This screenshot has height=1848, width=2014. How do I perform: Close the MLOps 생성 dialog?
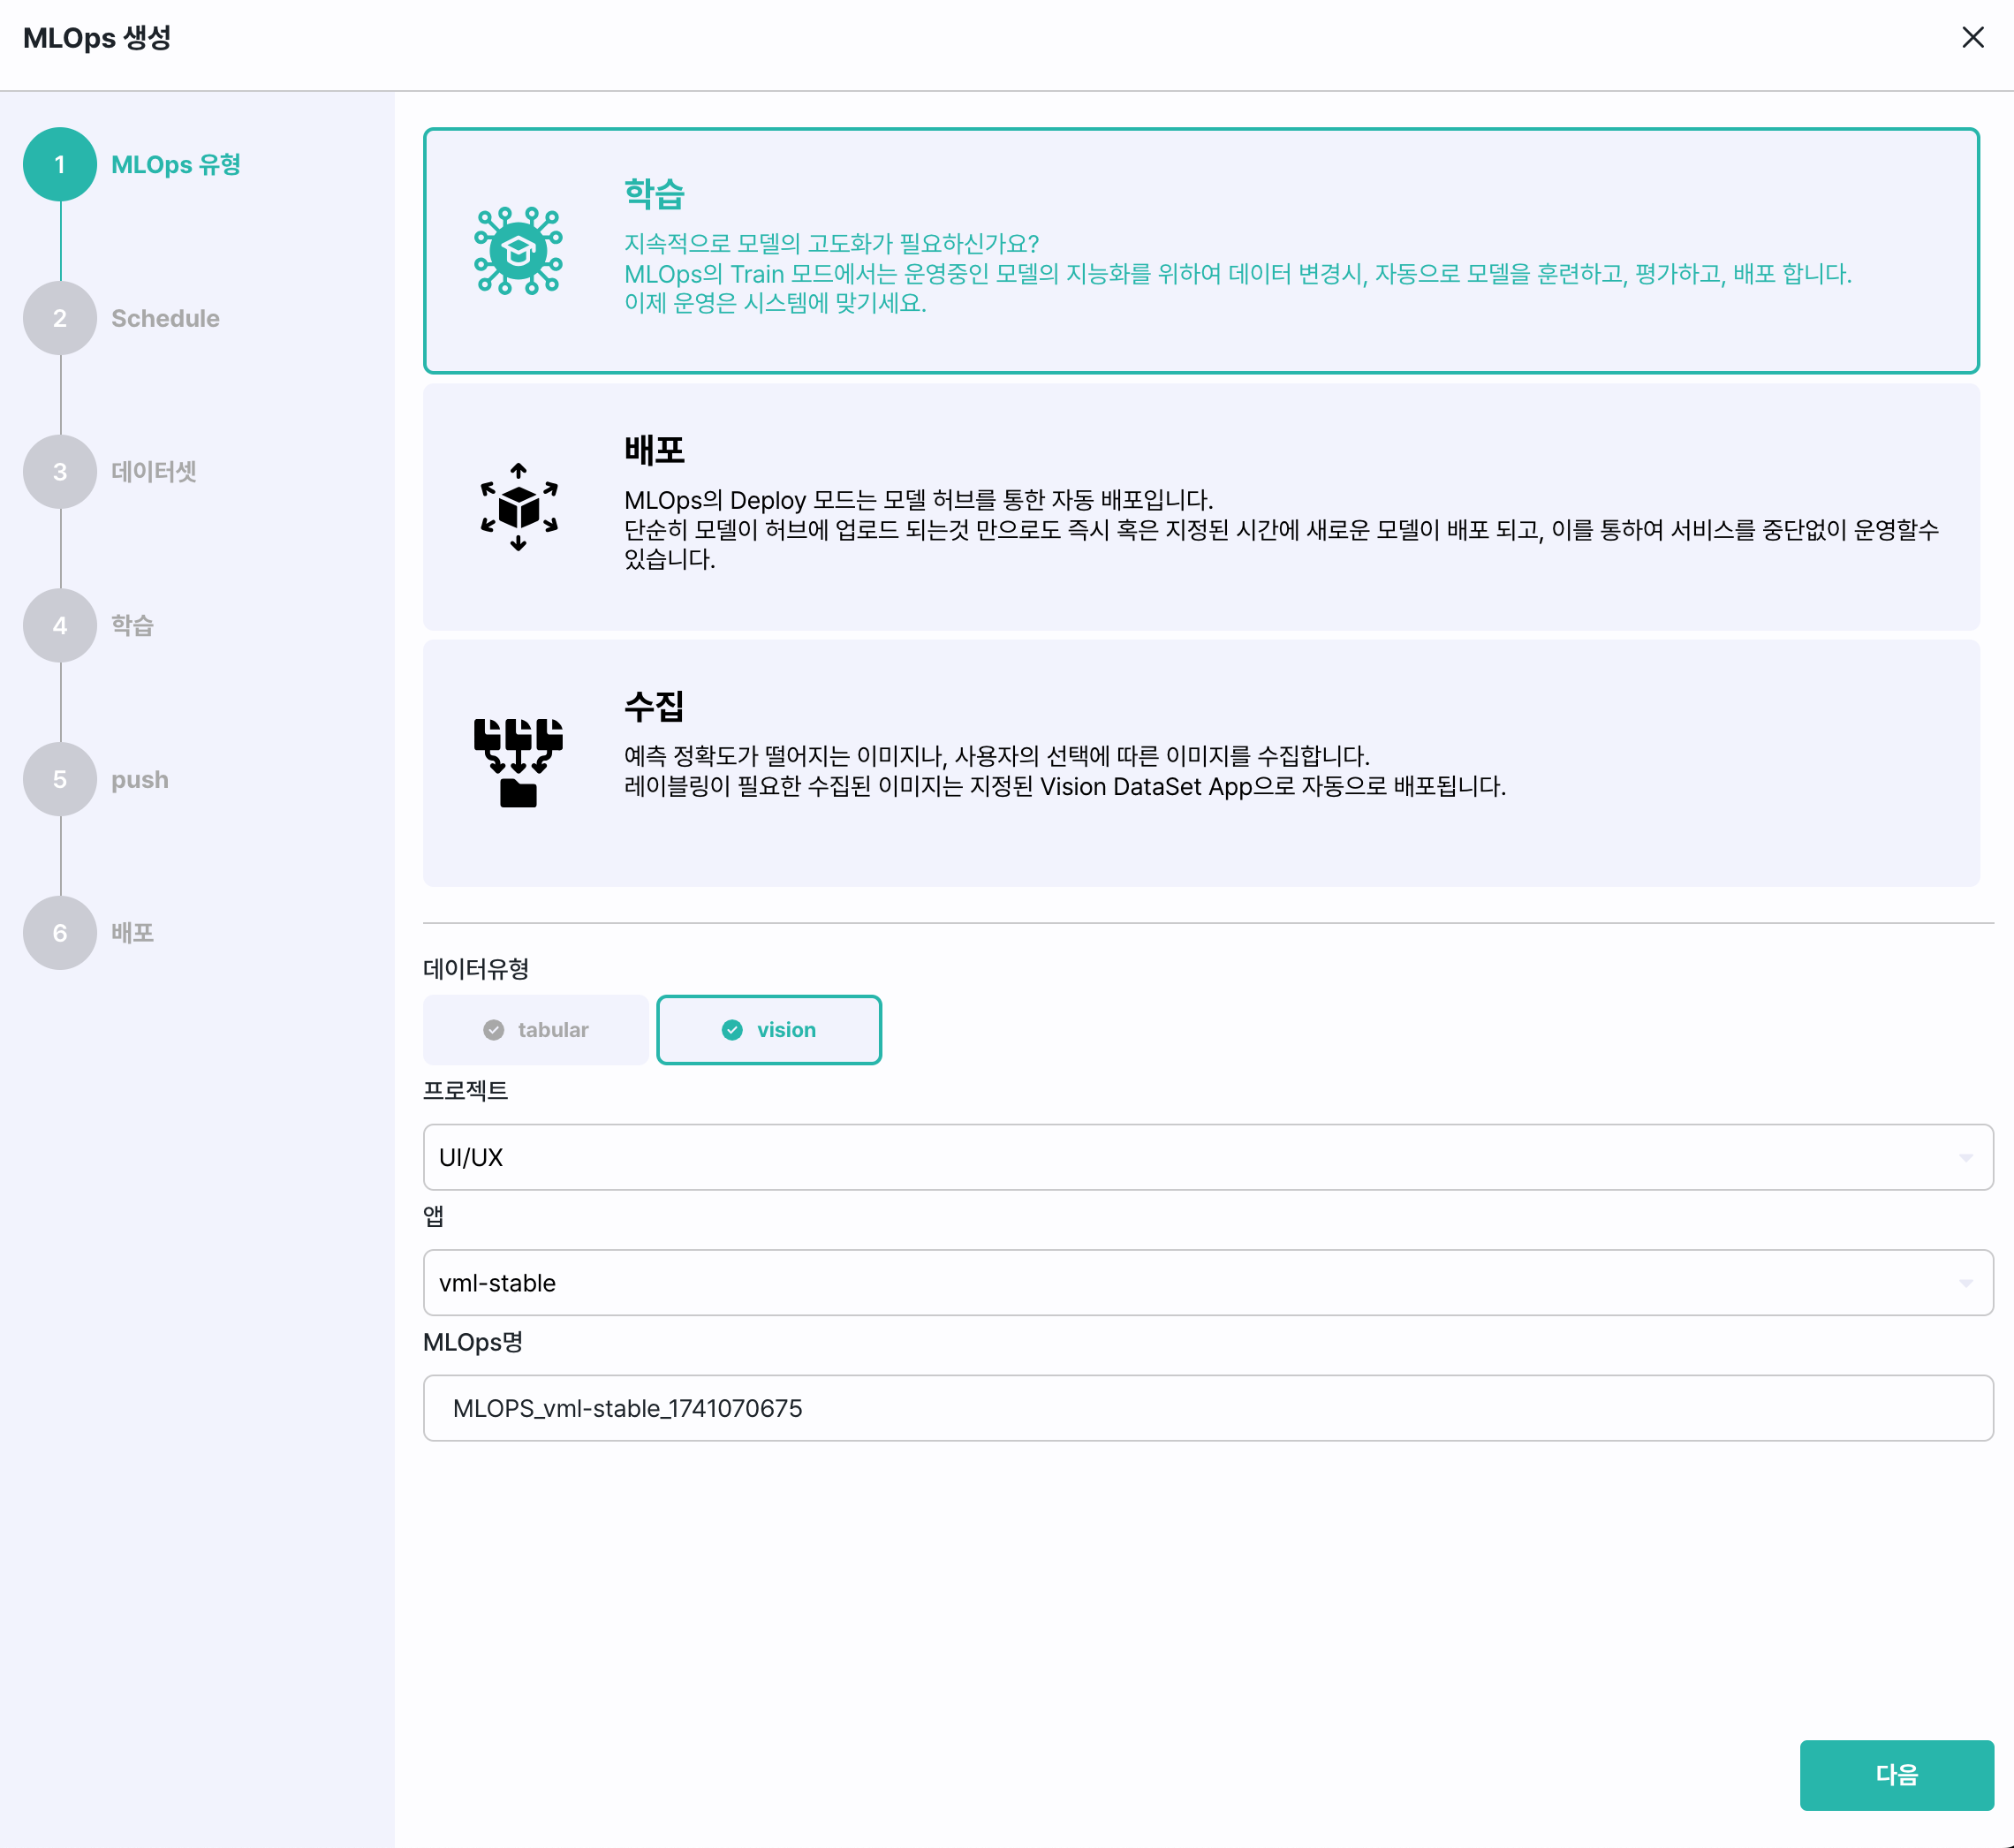(1972, 37)
